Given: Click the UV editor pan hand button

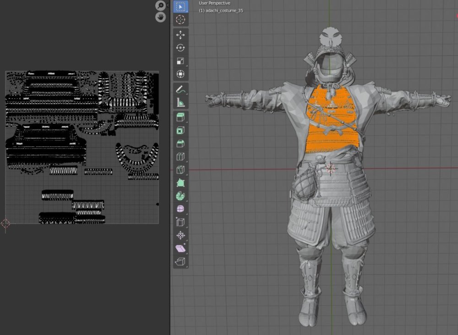Looking at the screenshot, I should click(160, 17).
